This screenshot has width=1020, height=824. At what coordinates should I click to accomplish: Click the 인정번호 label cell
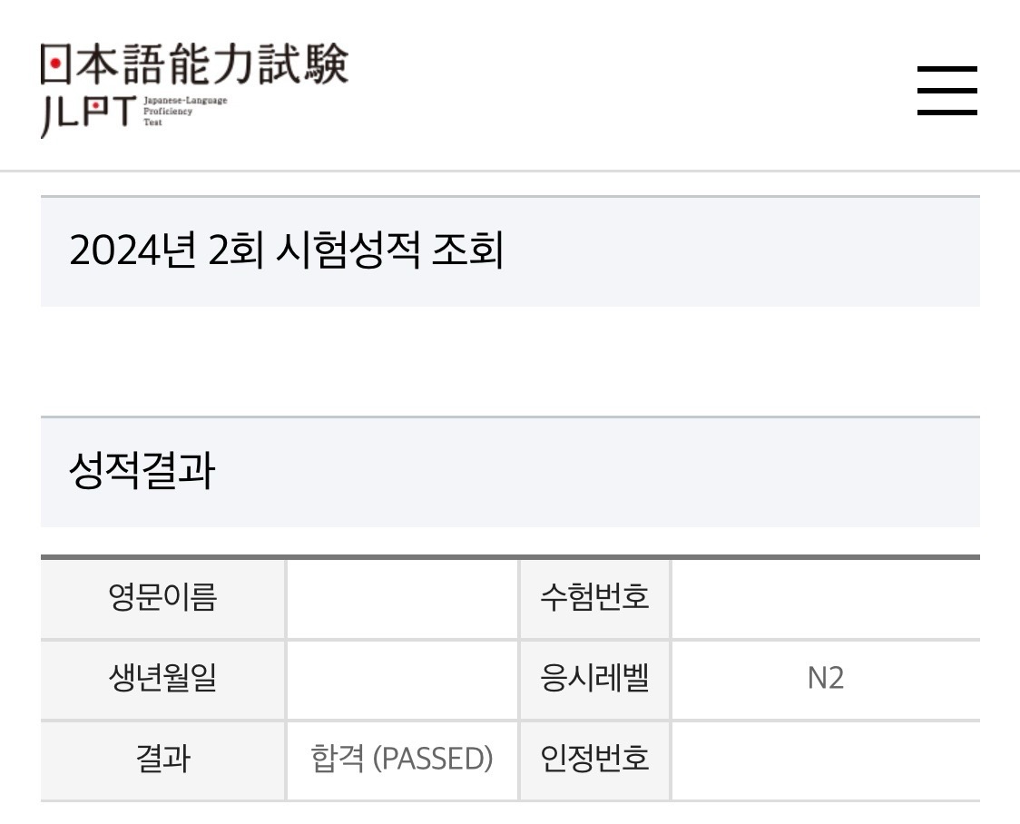(x=594, y=759)
